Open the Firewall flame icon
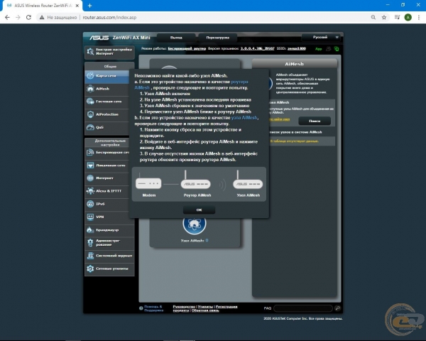The image size is (426, 341). click(x=90, y=230)
